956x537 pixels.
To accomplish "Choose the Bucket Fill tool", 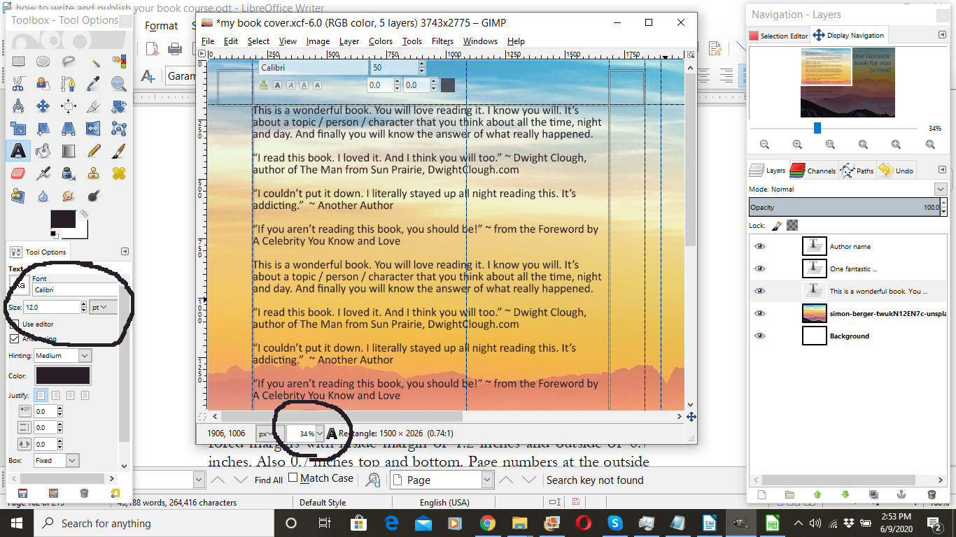I will pyautogui.click(x=43, y=150).
